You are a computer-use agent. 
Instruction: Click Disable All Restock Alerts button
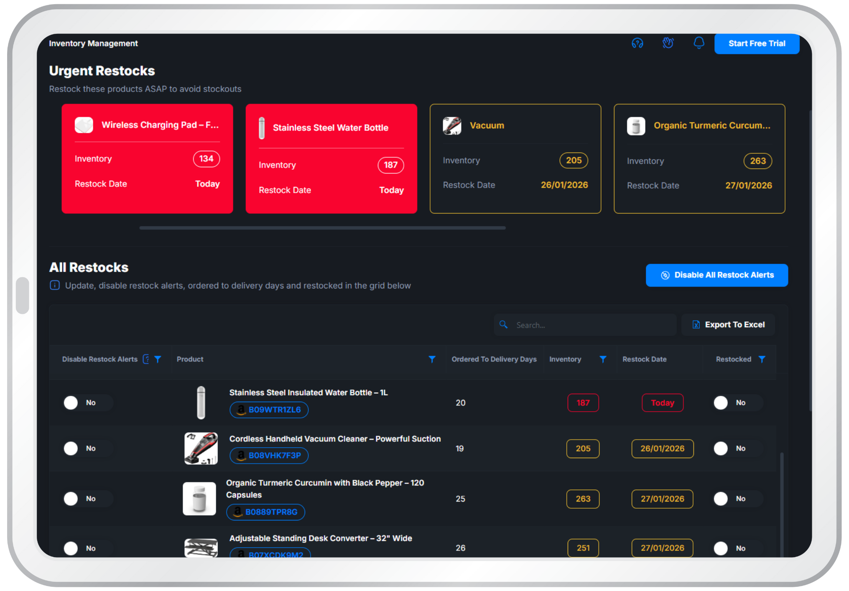pyautogui.click(x=716, y=275)
